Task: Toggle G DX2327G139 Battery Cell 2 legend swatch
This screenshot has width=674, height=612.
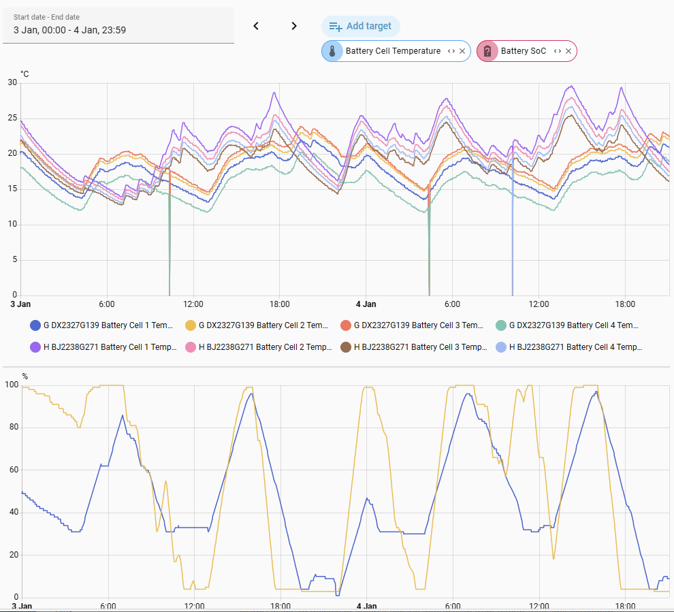Action: 191,325
